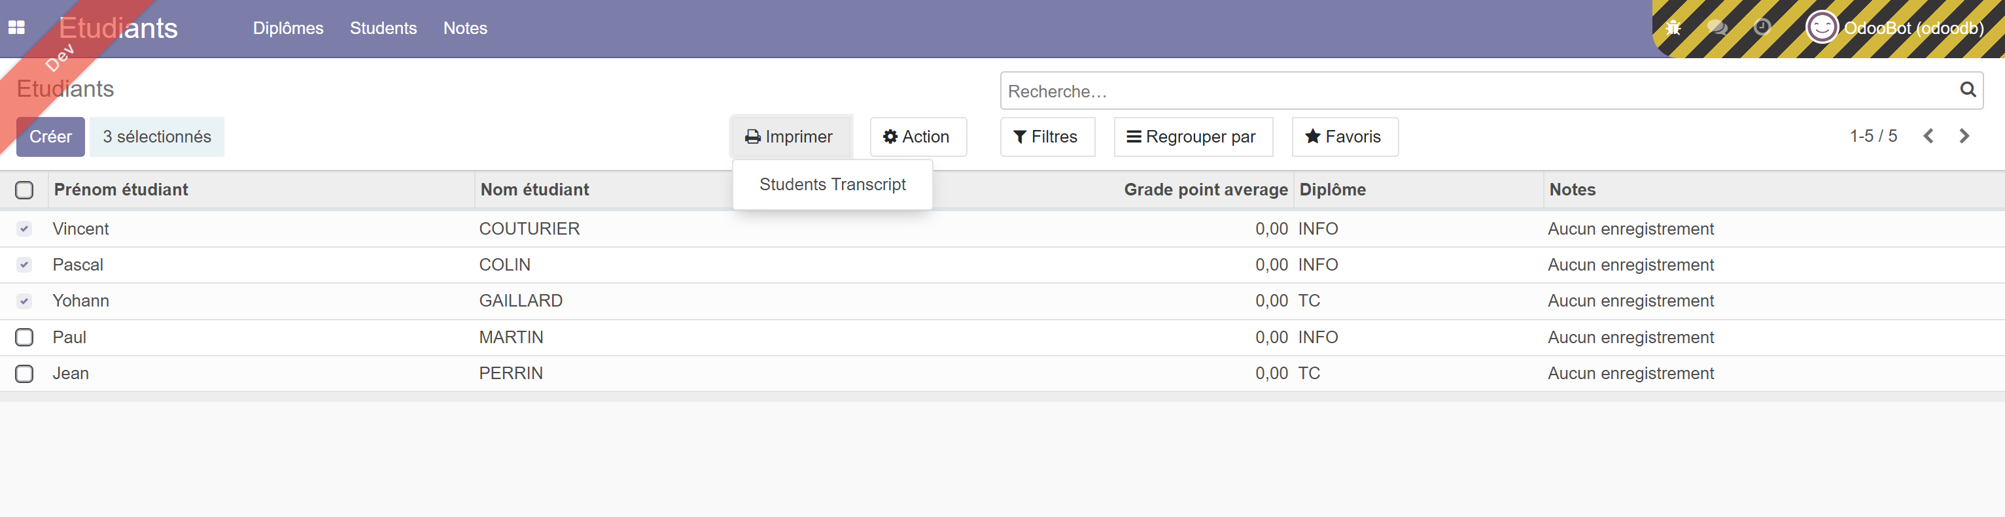Open the Diplômes menu
Screen dimensions: 2005x517
(288, 28)
